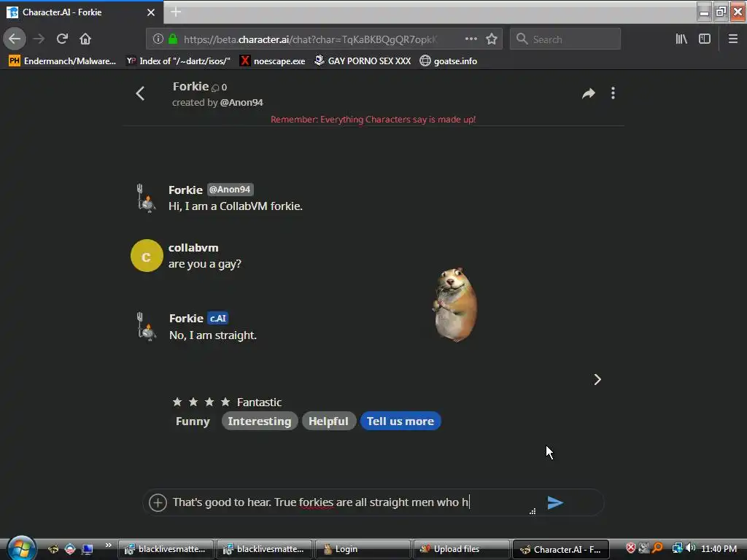Rate the reply one star
Image resolution: width=747 pixels, height=560 pixels.
click(177, 402)
